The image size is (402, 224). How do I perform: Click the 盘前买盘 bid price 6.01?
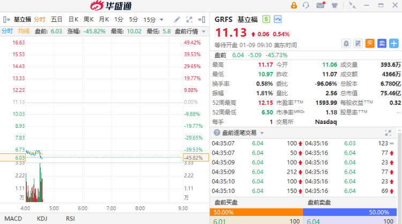tap(219, 221)
